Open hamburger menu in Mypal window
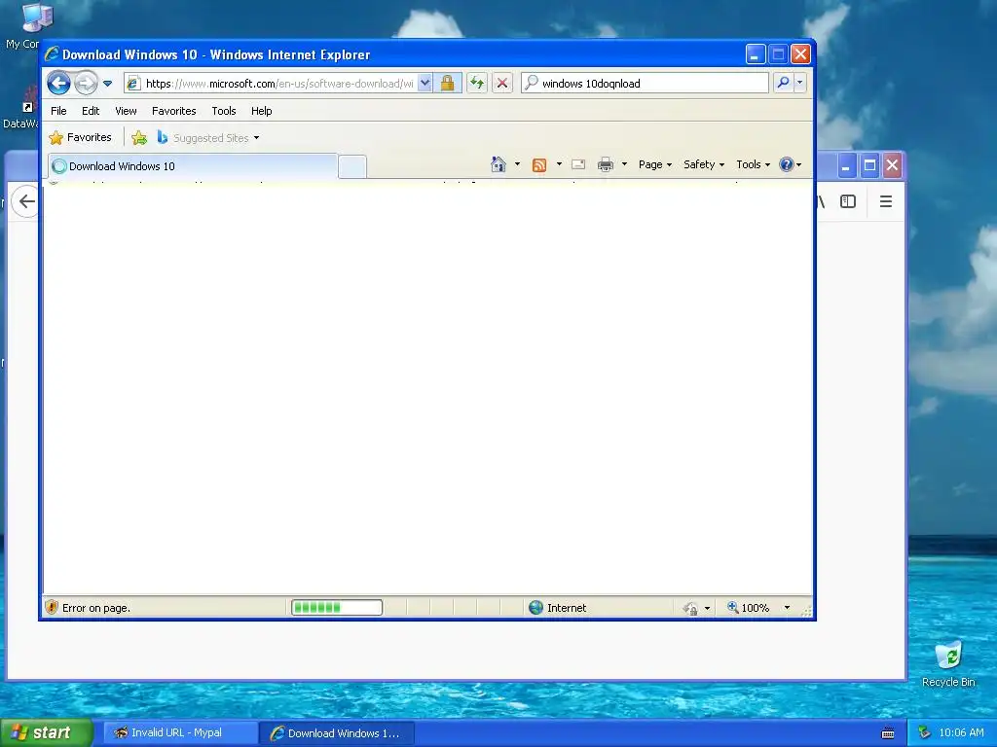The image size is (997, 747). click(x=886, y=201)
